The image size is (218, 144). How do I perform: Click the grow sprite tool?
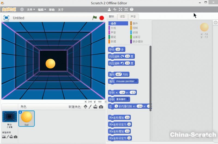(x=120, y=10)
